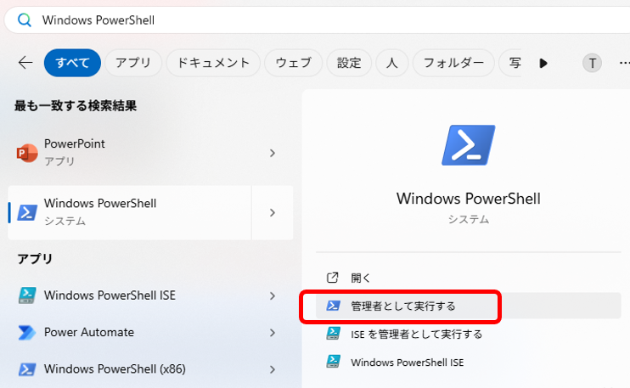Expand the PowerPoint result chevron
The image size is (630, 388).
273,153
